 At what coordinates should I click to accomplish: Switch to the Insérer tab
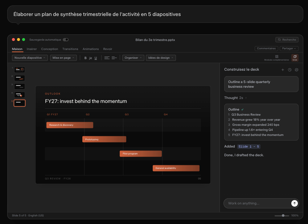tap(32, 49)
